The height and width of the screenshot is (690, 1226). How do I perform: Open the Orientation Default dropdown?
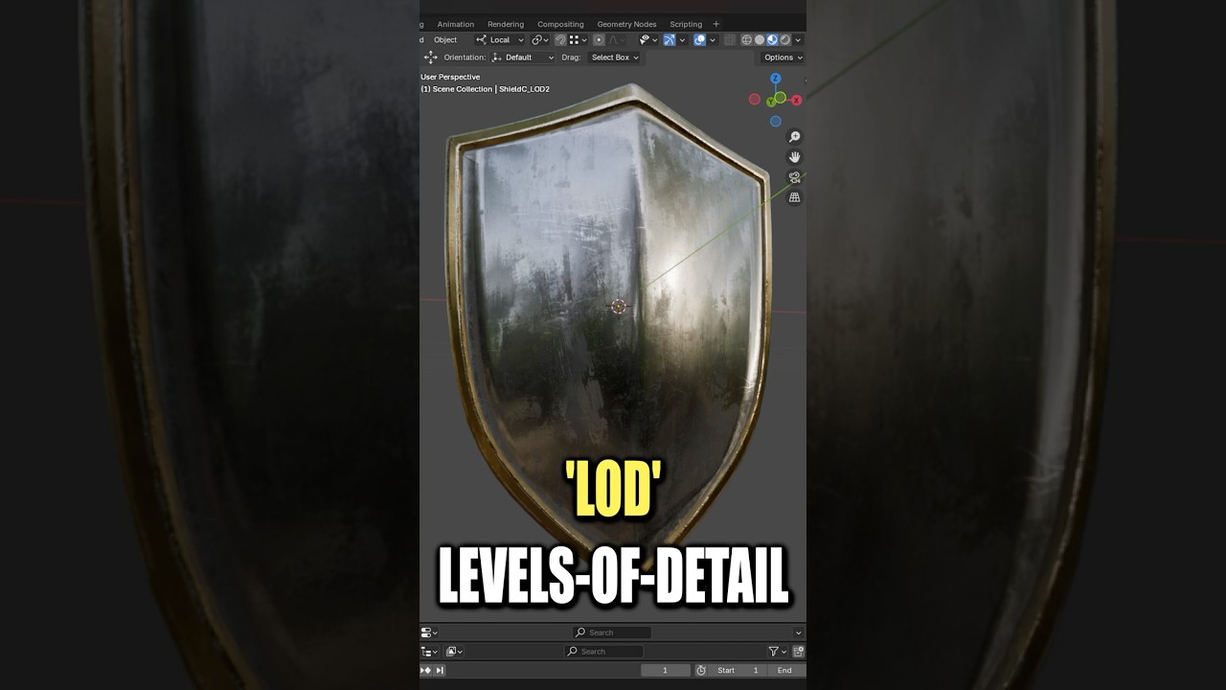523,57
